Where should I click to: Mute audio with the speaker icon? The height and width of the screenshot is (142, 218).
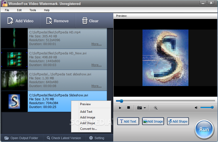coord(196,108)
